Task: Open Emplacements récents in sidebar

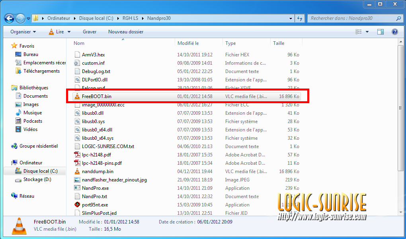Action: point(40,63)
